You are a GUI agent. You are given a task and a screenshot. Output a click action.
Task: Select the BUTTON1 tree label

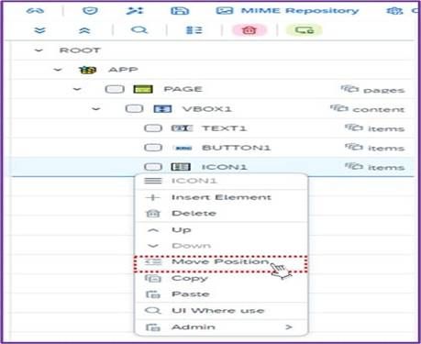[x=237, y=148]
